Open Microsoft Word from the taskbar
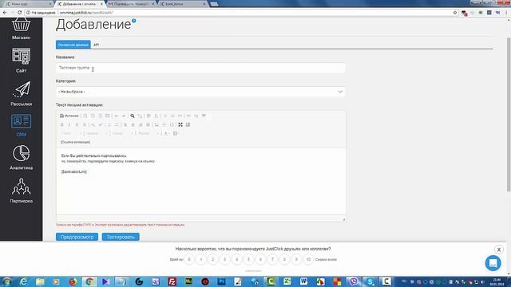 point(303,281)
